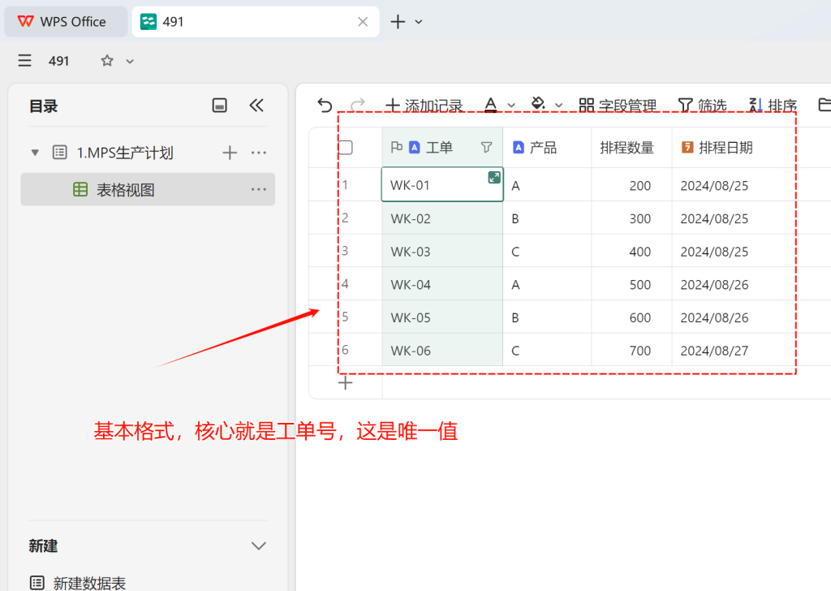Open the 排序 sort tool

(x=773, y=106)
